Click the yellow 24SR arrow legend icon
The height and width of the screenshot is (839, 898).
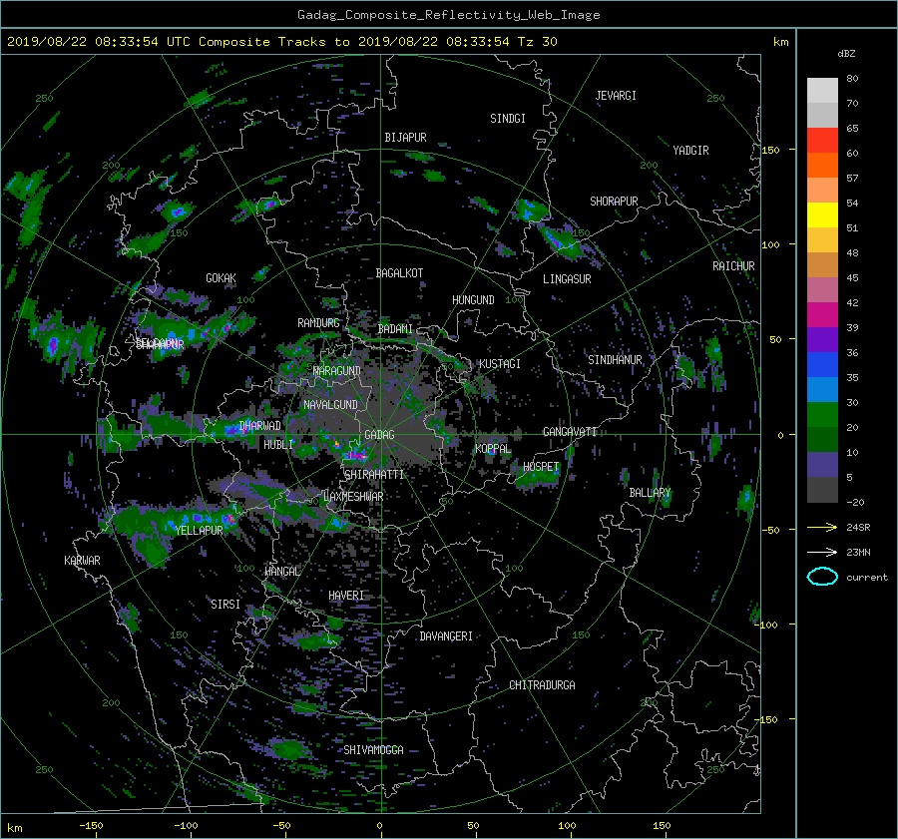pos(822,527)
